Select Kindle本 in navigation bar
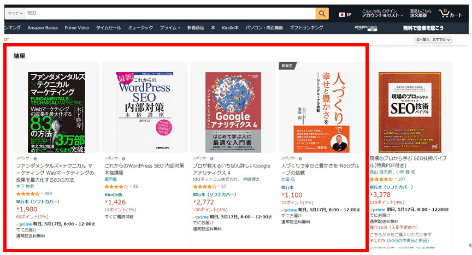The image size is (472, 255). (x=231, y=28)
